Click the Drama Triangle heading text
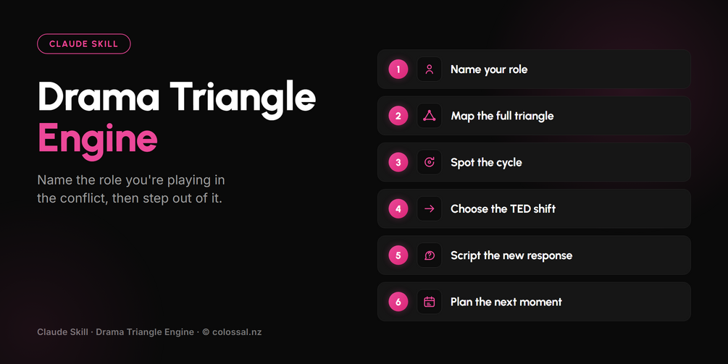 pos(177,98)
